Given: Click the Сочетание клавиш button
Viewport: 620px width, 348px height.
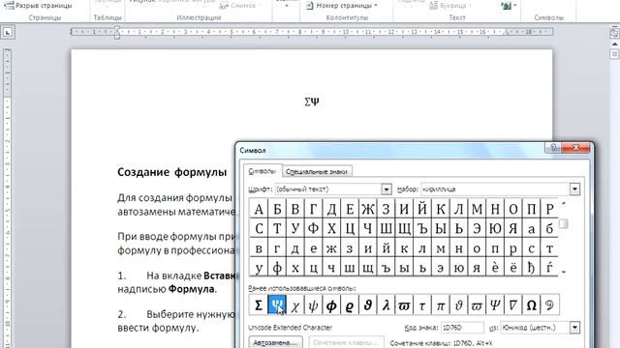Looking at the screenshot, I should [346, 342].
